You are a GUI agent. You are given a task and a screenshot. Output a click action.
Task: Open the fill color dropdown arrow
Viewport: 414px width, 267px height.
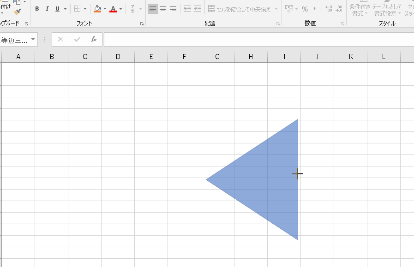click(105, 9)
